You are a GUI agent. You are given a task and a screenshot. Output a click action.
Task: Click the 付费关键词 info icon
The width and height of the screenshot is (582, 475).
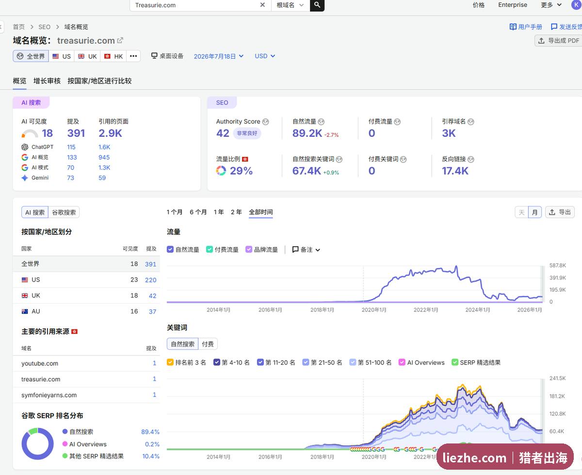(403, 159)
